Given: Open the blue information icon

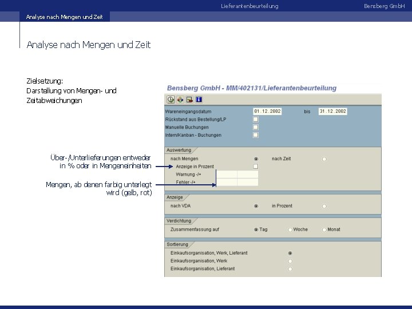Looking at the screenshot, I should [x=199, y=100].
